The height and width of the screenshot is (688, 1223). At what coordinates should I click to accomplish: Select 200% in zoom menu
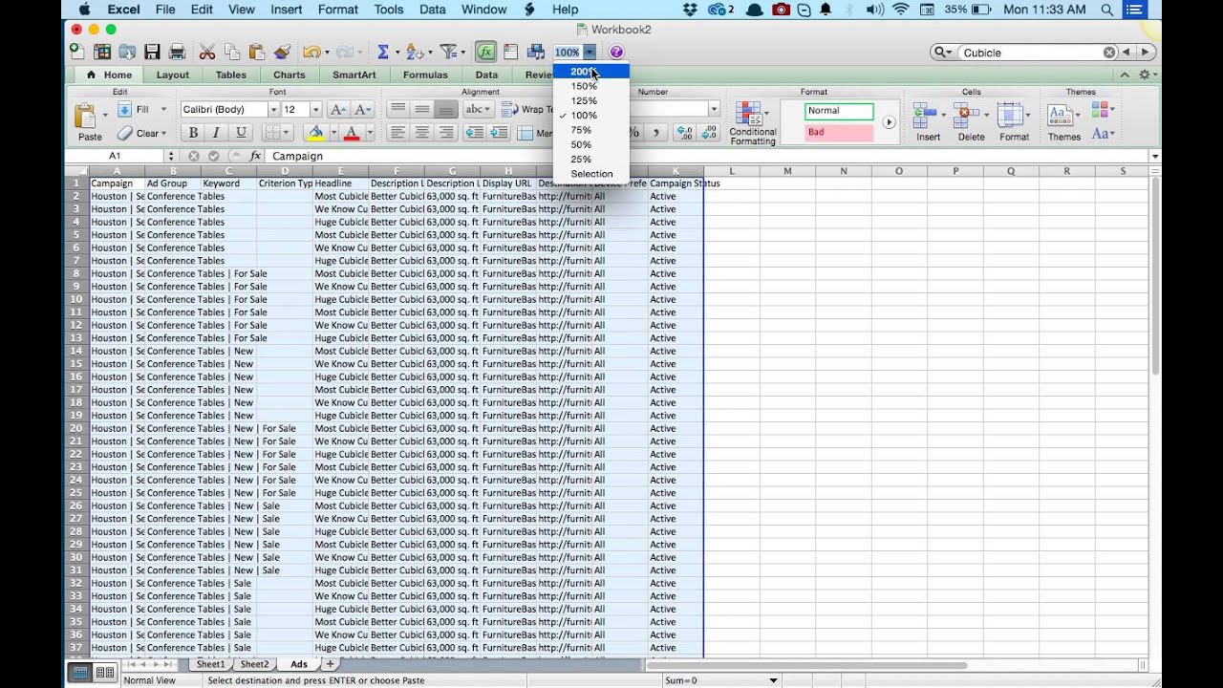click(591, 72)
